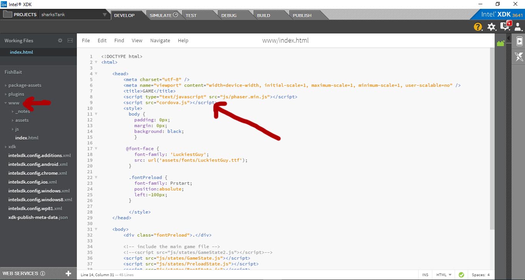Switch to the DEBUG tab
Viewport: 525px width, 280px height.
pos(229,15)
